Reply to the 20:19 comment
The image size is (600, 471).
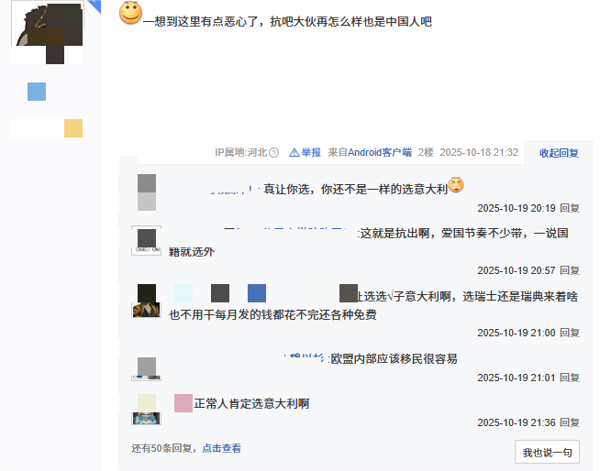coord(570,208)
